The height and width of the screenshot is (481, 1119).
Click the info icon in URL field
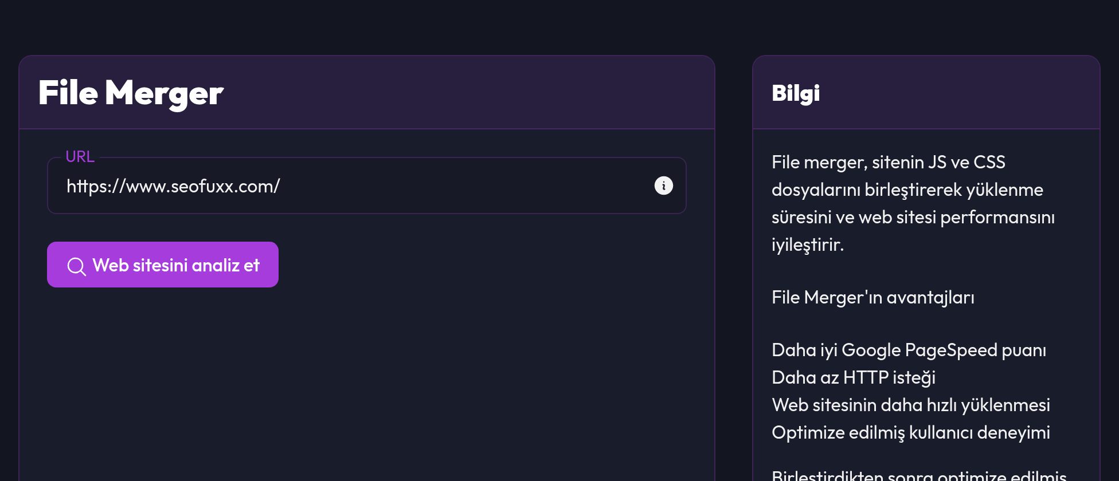(663, 186)
